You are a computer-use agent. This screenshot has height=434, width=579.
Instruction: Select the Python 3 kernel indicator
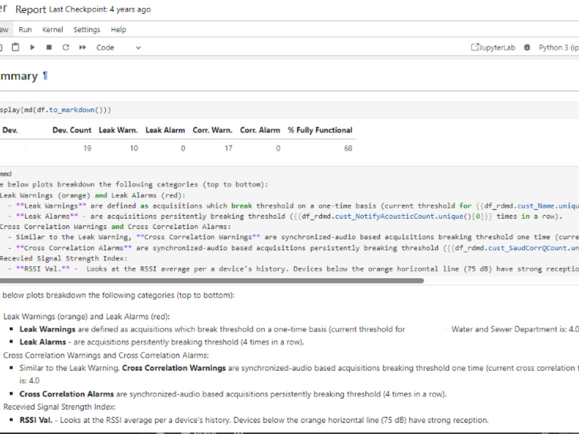click(558, 47)
